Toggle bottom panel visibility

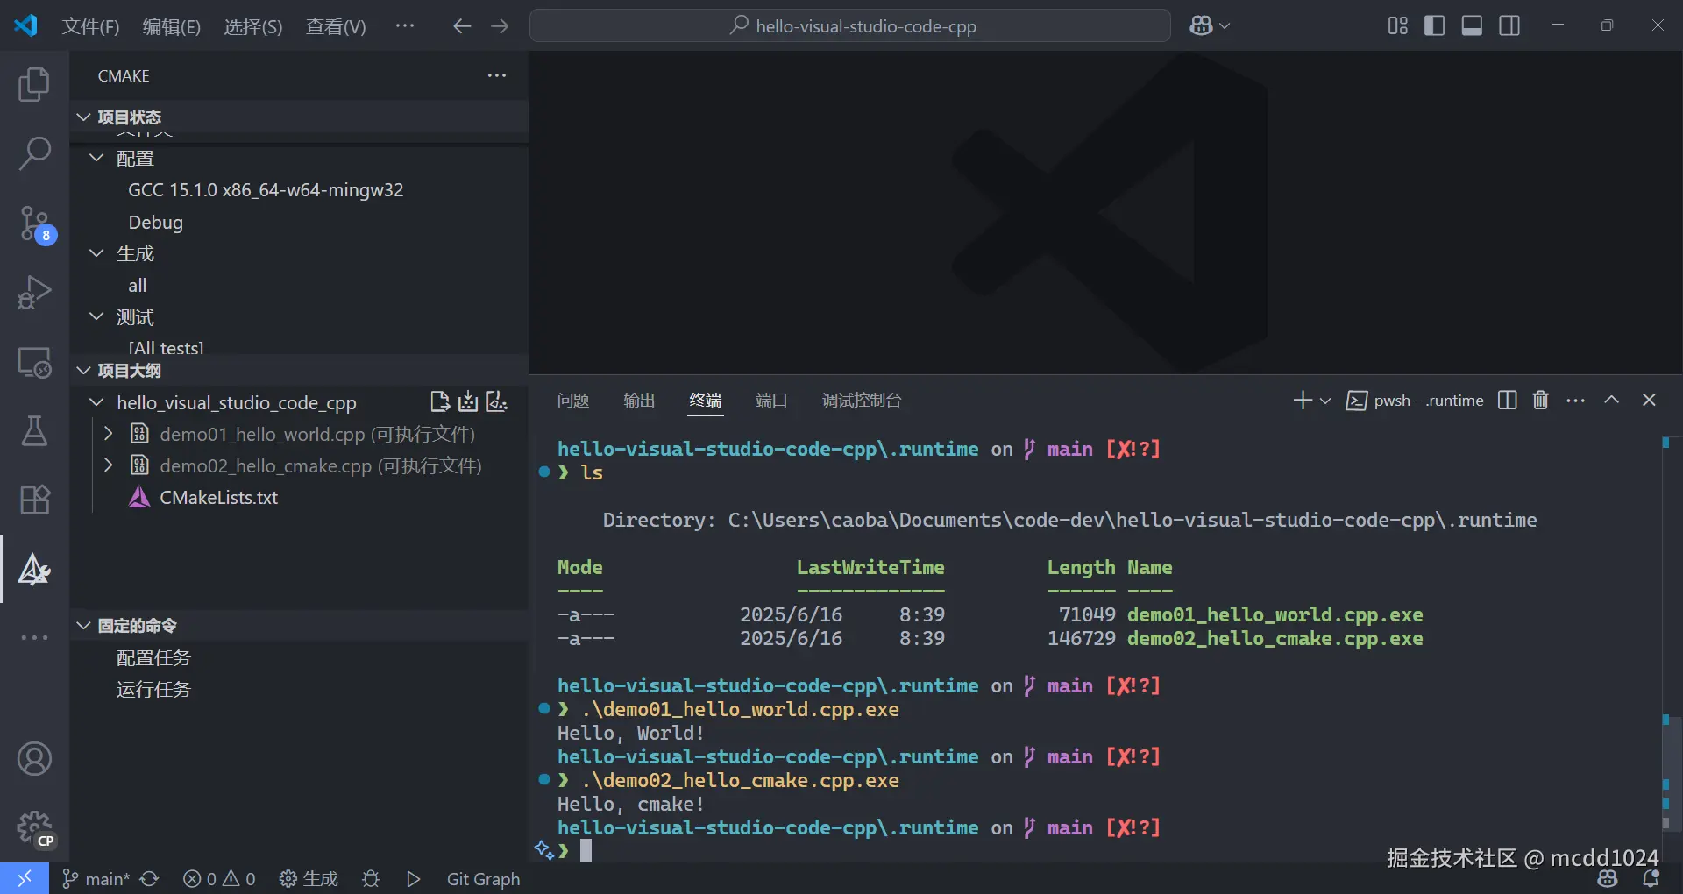click(1472, 26)
